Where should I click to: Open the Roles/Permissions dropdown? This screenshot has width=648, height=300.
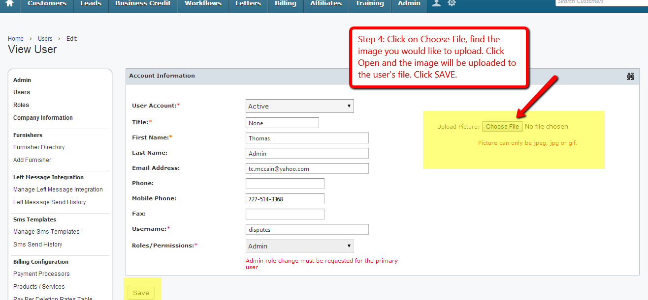299,246
